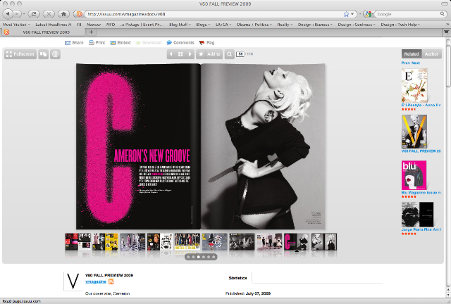Image resolution: width=451 pixels, height=304 pixels.
Task: Go to previous page with viewer left arrow
Action: point(171,54)
